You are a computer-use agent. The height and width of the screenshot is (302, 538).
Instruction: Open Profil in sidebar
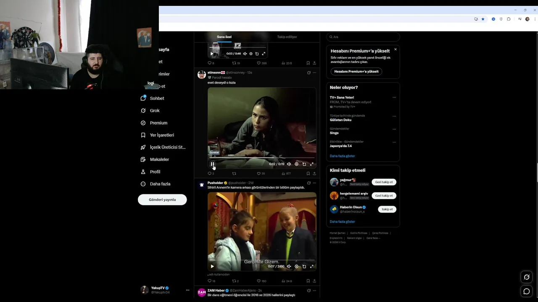click(150, 172)
